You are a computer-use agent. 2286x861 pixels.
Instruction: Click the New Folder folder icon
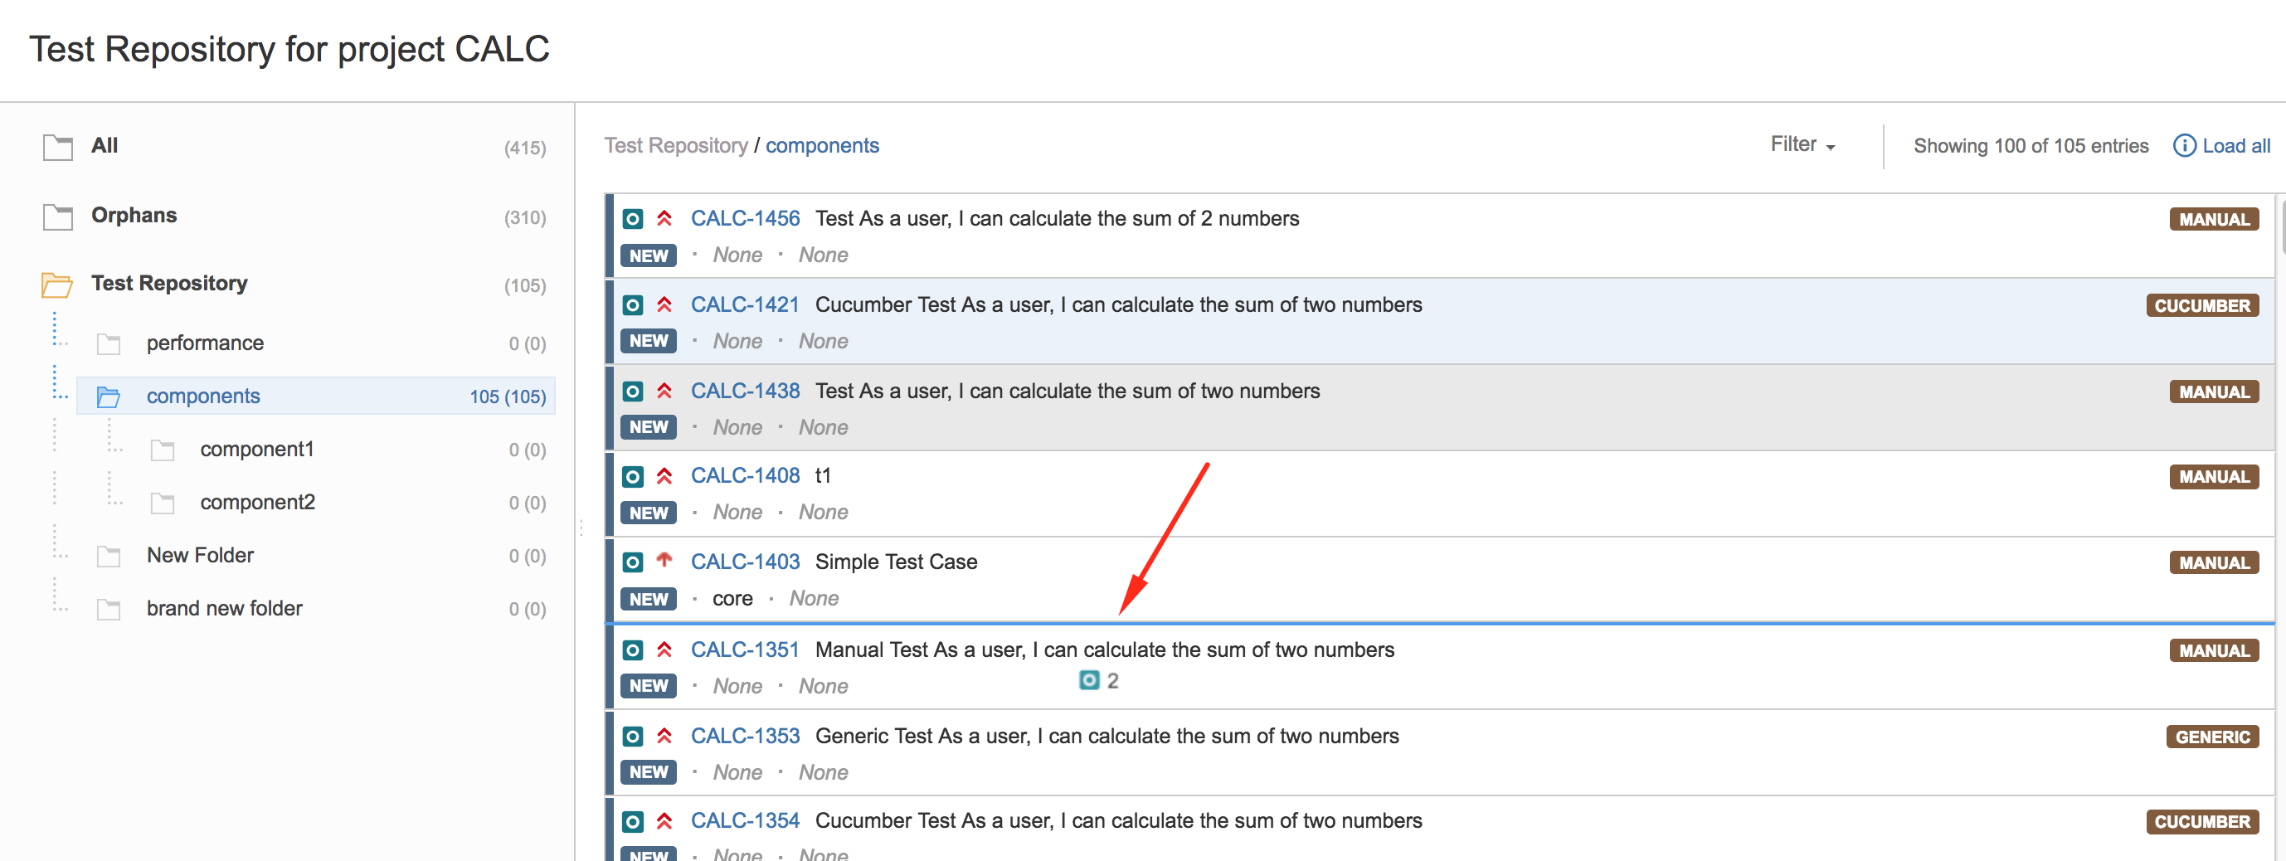(109, 557)
